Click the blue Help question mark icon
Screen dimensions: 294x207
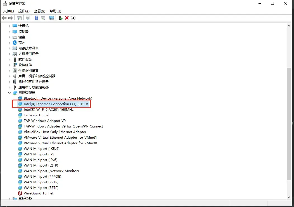(x=36, y=18)
